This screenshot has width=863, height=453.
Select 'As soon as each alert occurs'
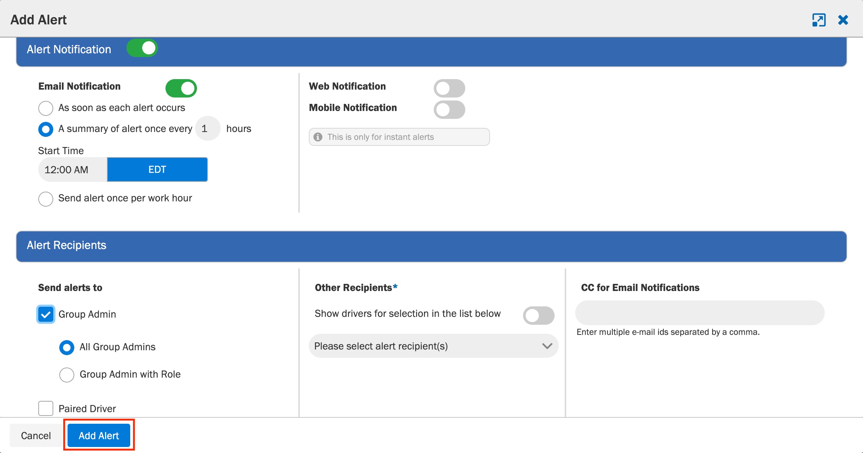point(46,108)
